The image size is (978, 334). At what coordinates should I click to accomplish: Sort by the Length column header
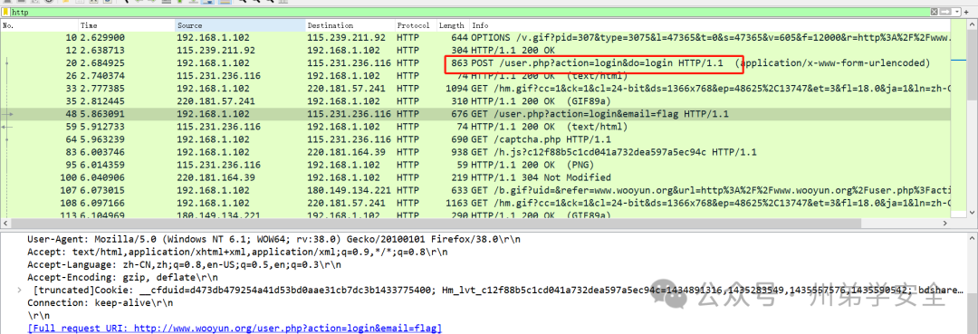452,25
